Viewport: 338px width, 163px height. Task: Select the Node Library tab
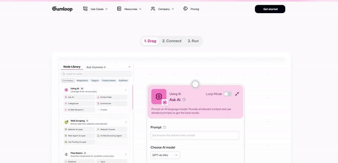72,67
